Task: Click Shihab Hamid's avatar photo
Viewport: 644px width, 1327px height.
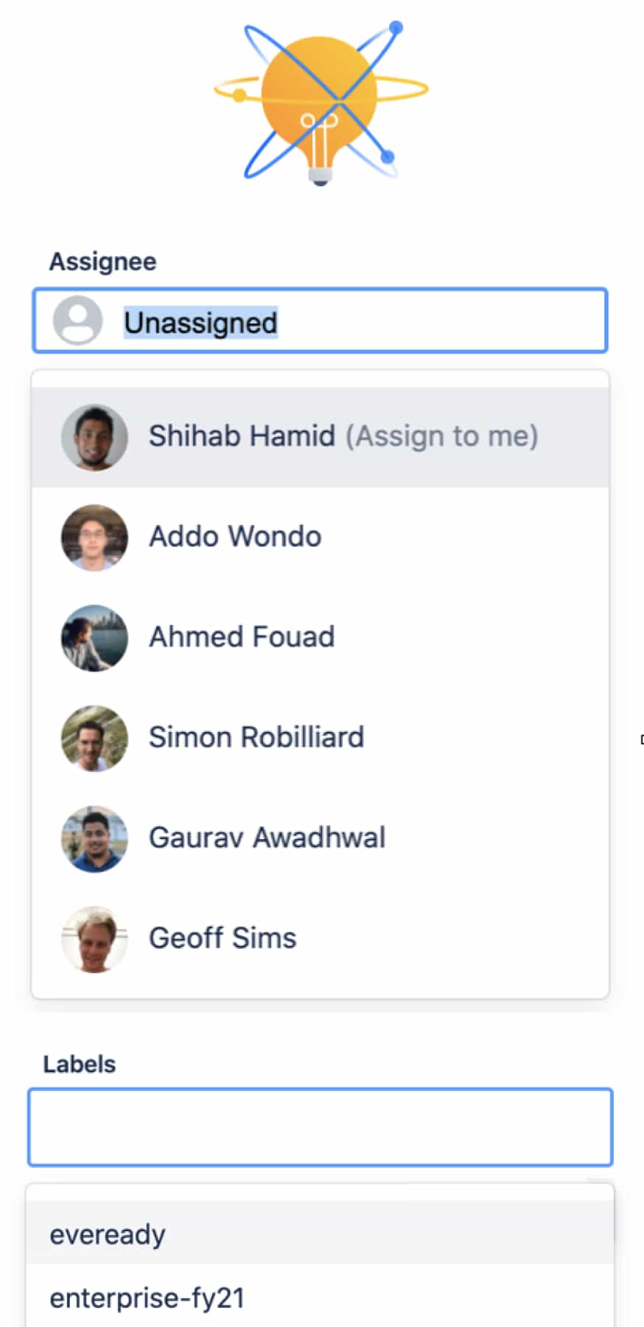Action: pyautogui.click(x=94, y=437)
